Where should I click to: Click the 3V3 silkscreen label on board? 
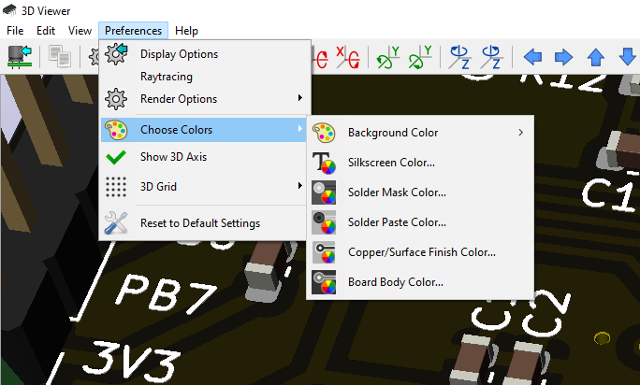(131, 363)
